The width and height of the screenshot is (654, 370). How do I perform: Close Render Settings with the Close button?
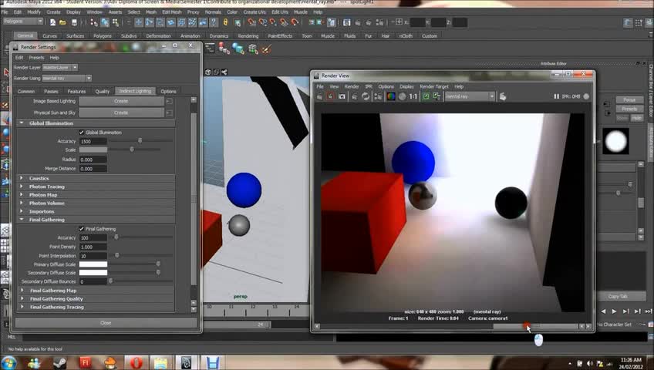(x=106, y=323)
